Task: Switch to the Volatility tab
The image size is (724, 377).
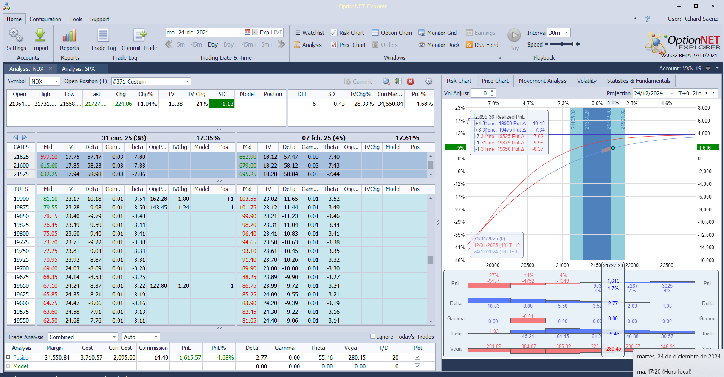Action: pos(587,81)
